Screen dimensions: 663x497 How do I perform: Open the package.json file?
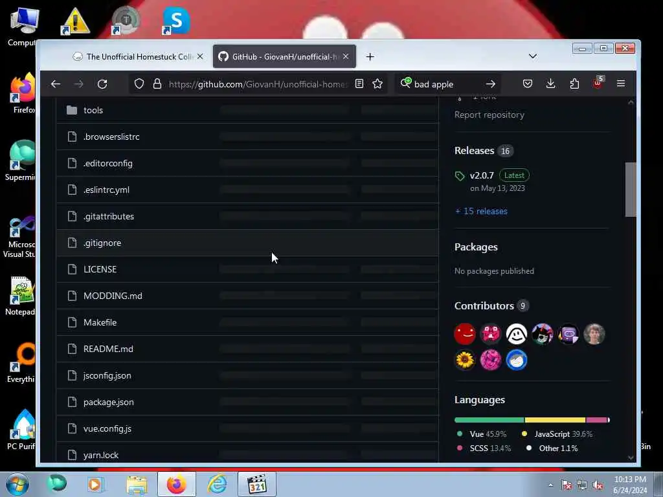click(108, 403)
